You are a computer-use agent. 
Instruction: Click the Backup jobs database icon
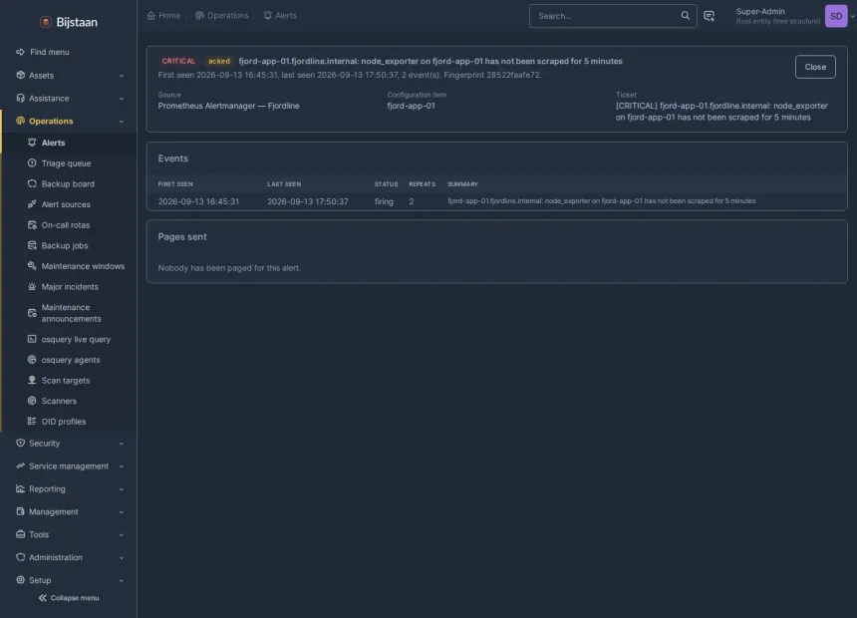pos(32,245)
